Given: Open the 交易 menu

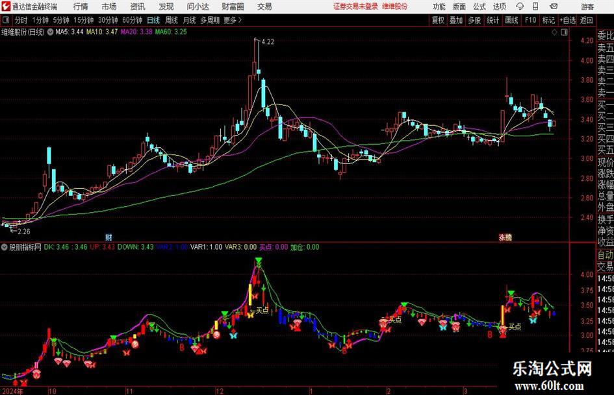Looking at the screenshot, I should 264,6.
